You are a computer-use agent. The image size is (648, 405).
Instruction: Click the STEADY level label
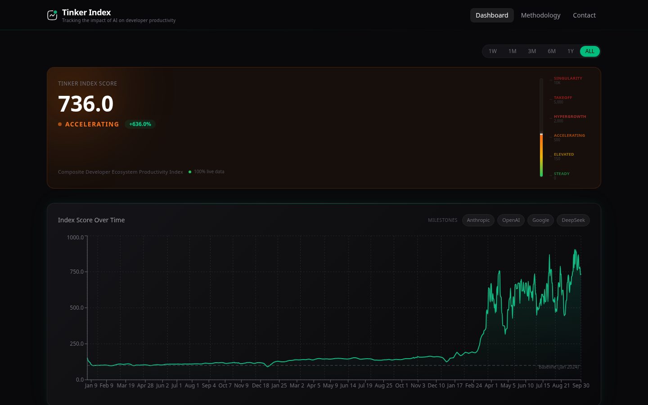tap(562, 174)
